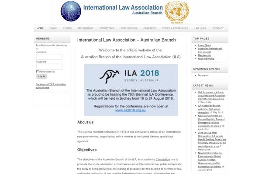Open Global Cultural Heritage Governance committee link

(210, 160)
